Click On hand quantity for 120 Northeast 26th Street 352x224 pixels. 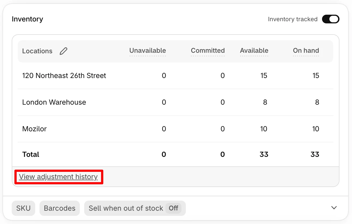(x=316, y=76)
